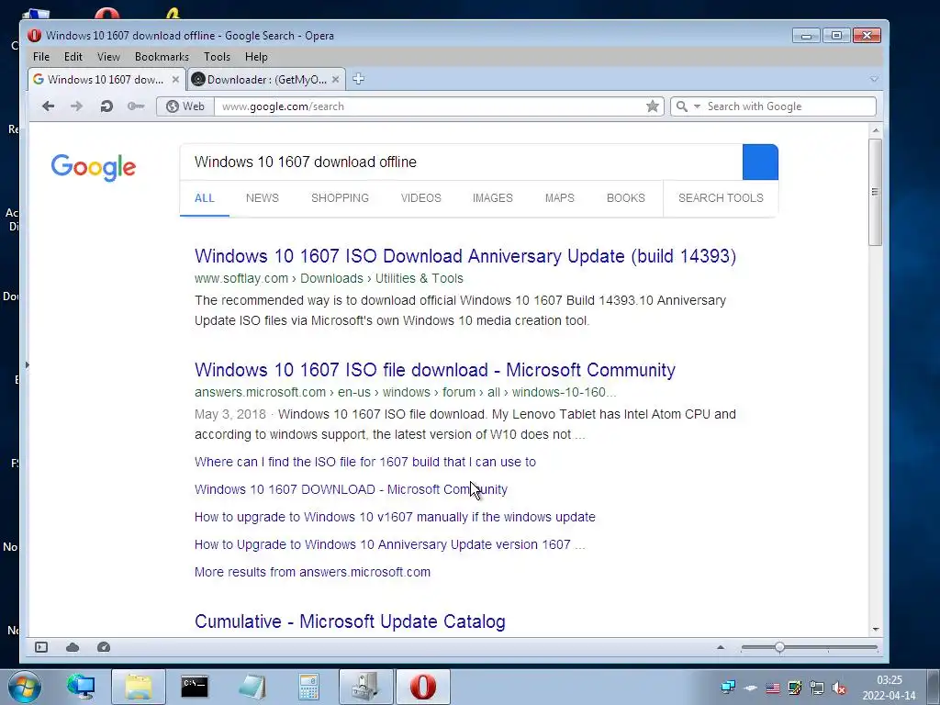The image size is (940, 705).
Task: Click the Google search query field
Action: click(x=461, y=162)
